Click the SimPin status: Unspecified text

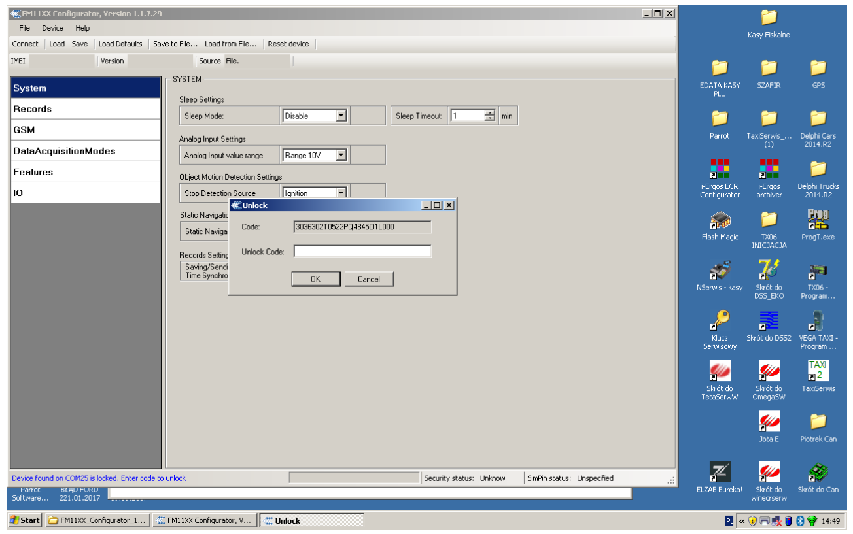(x=570, y=478)
